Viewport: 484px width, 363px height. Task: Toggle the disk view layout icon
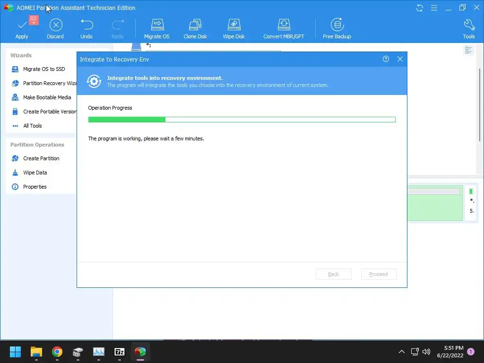[x=468, y=50]
